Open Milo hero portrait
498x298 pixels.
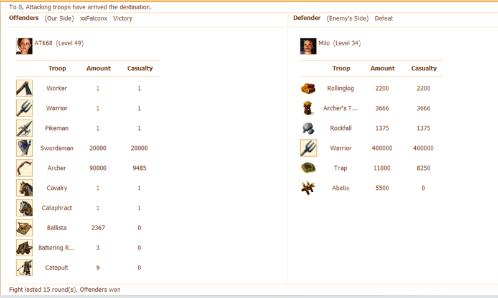[x=308, y=46]
